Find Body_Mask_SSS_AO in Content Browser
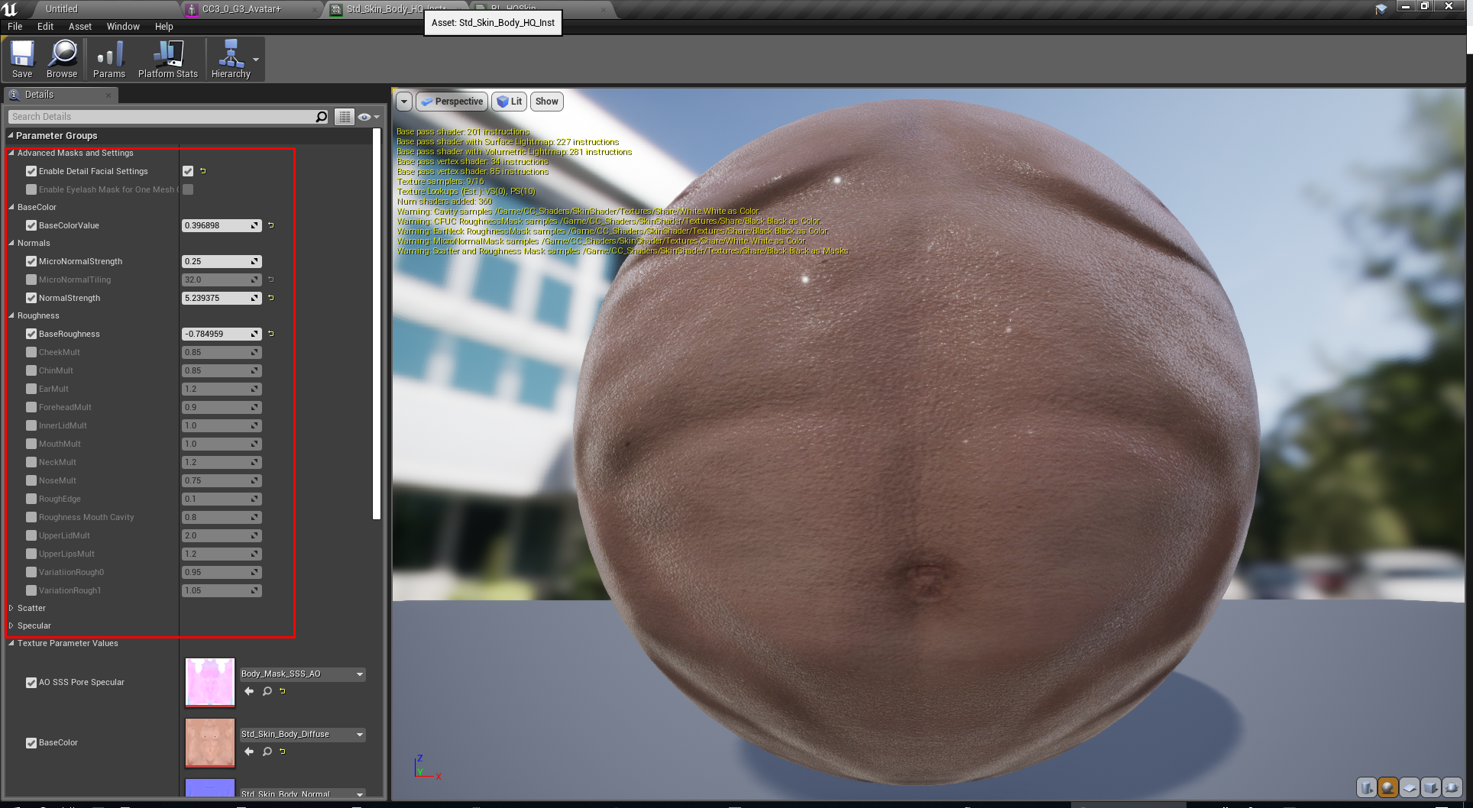Image resolution: width=1473 pixels, height=808 pixels. coord(267,691)
